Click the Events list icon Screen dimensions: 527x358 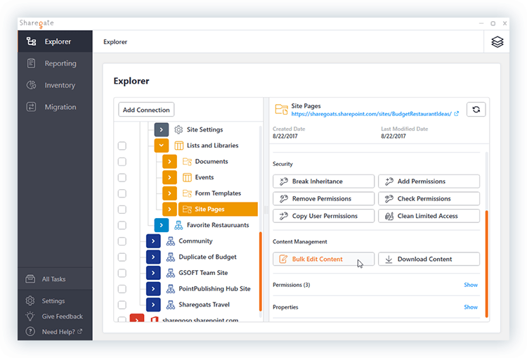187,177
